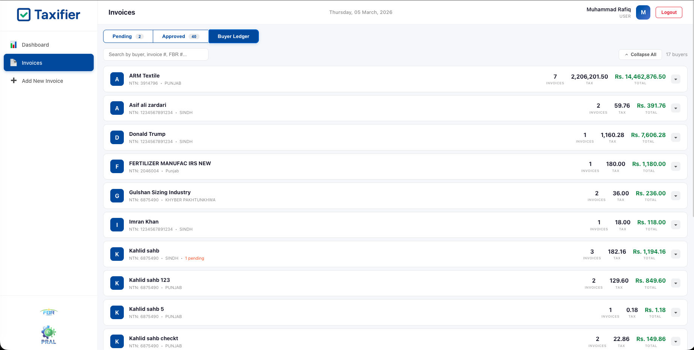The image size is (694, 350).
Task: Click the Invoices sidebar icon
Action: (14, 63)
